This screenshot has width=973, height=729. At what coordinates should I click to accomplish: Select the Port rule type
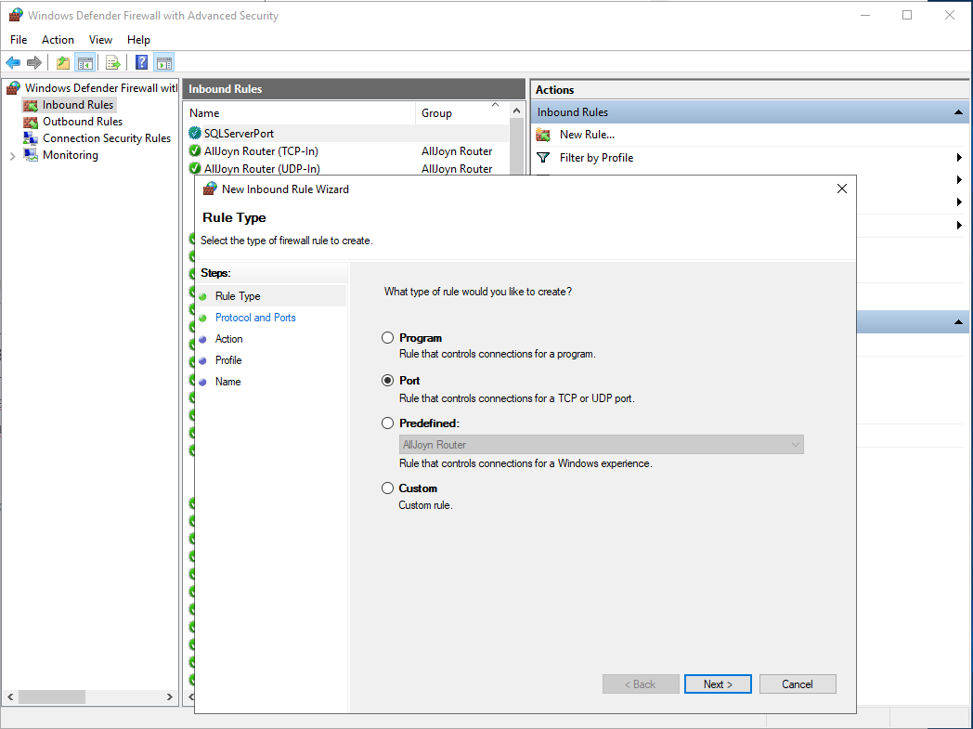(388, 381)
